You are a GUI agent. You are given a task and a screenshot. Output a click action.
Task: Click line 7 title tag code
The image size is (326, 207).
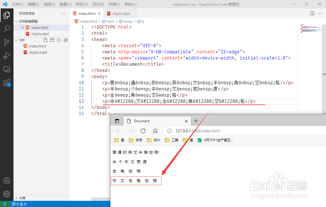click(133, 64)
